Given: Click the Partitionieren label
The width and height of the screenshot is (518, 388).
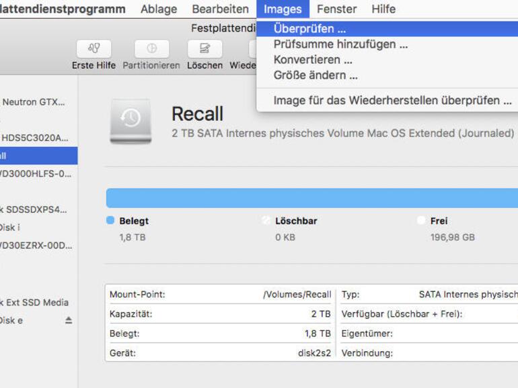Looking at the screenshot, I should [x=151, y=65].
